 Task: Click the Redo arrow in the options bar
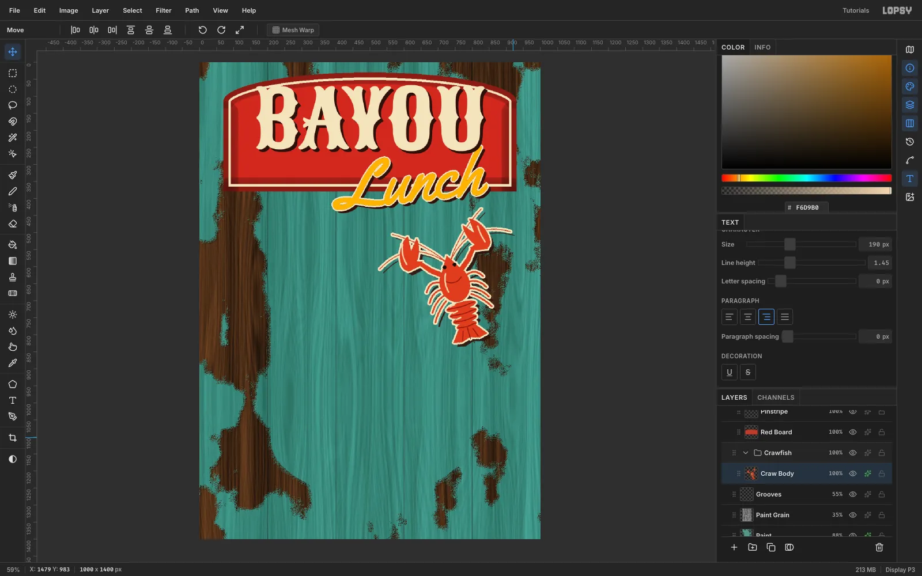tap(221, 30)
